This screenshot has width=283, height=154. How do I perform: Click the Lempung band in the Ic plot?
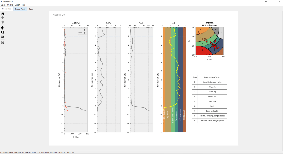[180, 83]
